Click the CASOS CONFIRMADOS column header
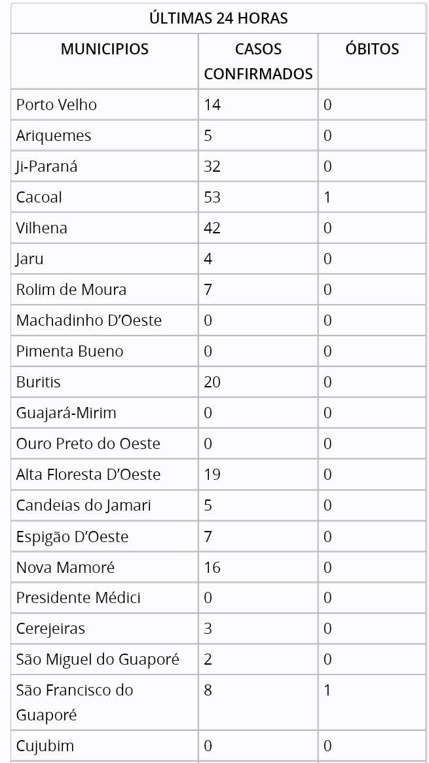 pyautogui.click(x=258, y=62)
